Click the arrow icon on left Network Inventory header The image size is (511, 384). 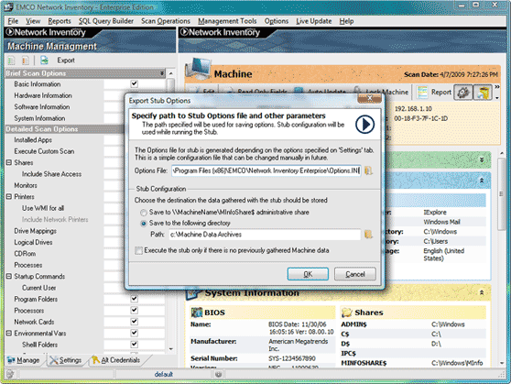10,32
